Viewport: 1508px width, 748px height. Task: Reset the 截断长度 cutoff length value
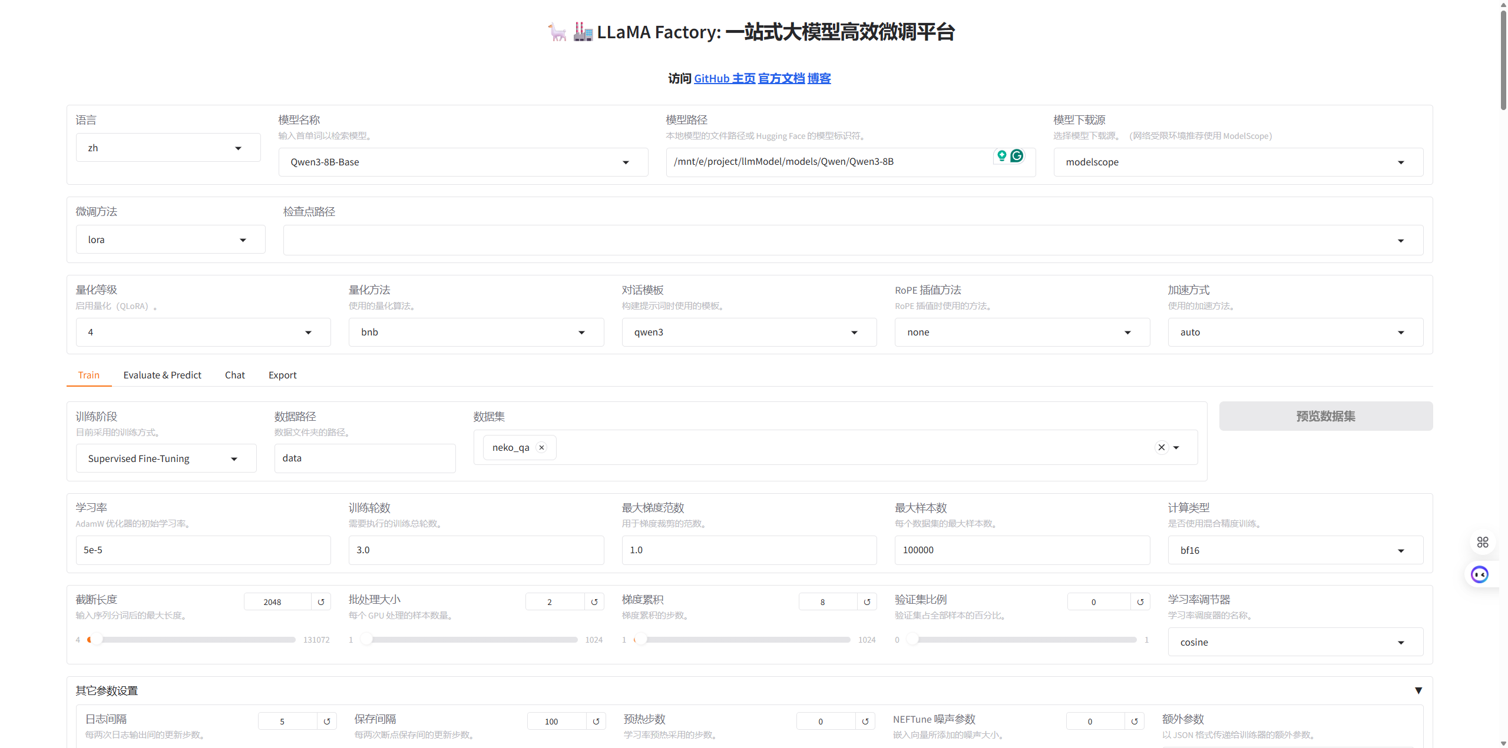pyautogui.click(x=321, y=601)
